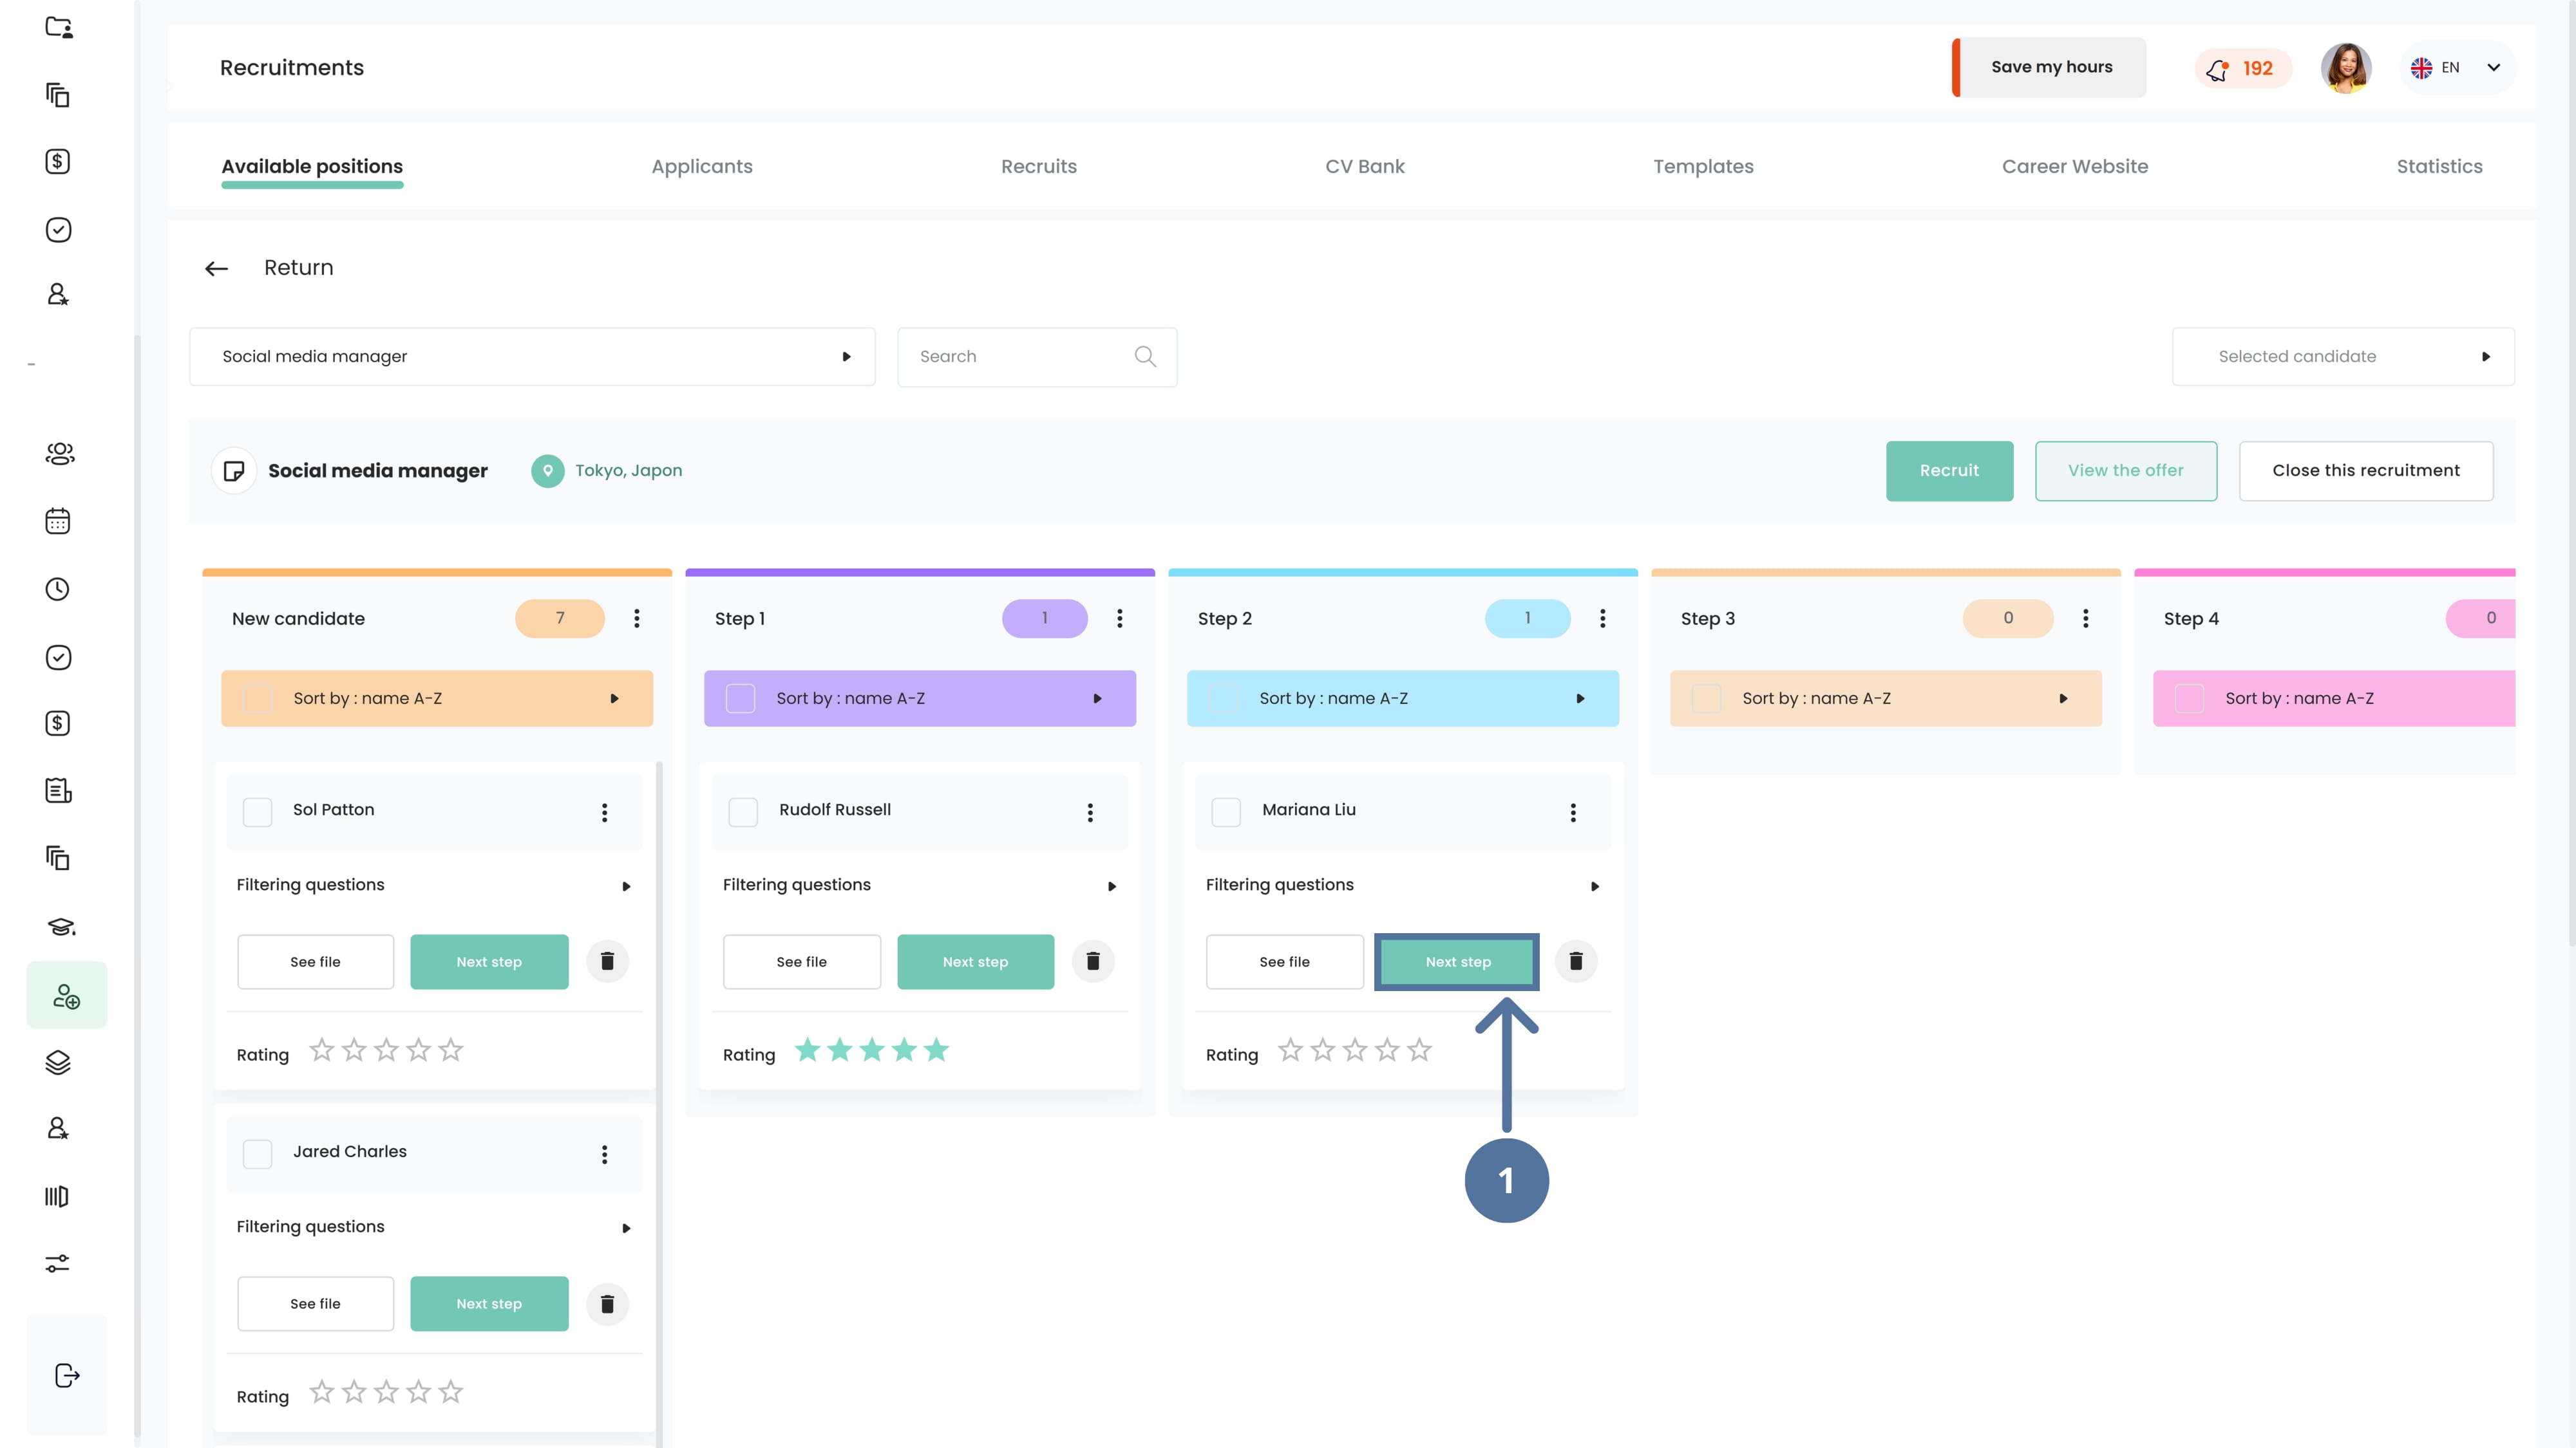
Task: Open Sort by dropdown in Step 2 column
Action: click(1403, 698)
